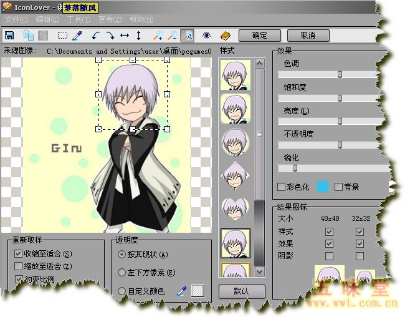
Task: Click the Copy icon in the toolbar
Action: click(x=29, y=36)
